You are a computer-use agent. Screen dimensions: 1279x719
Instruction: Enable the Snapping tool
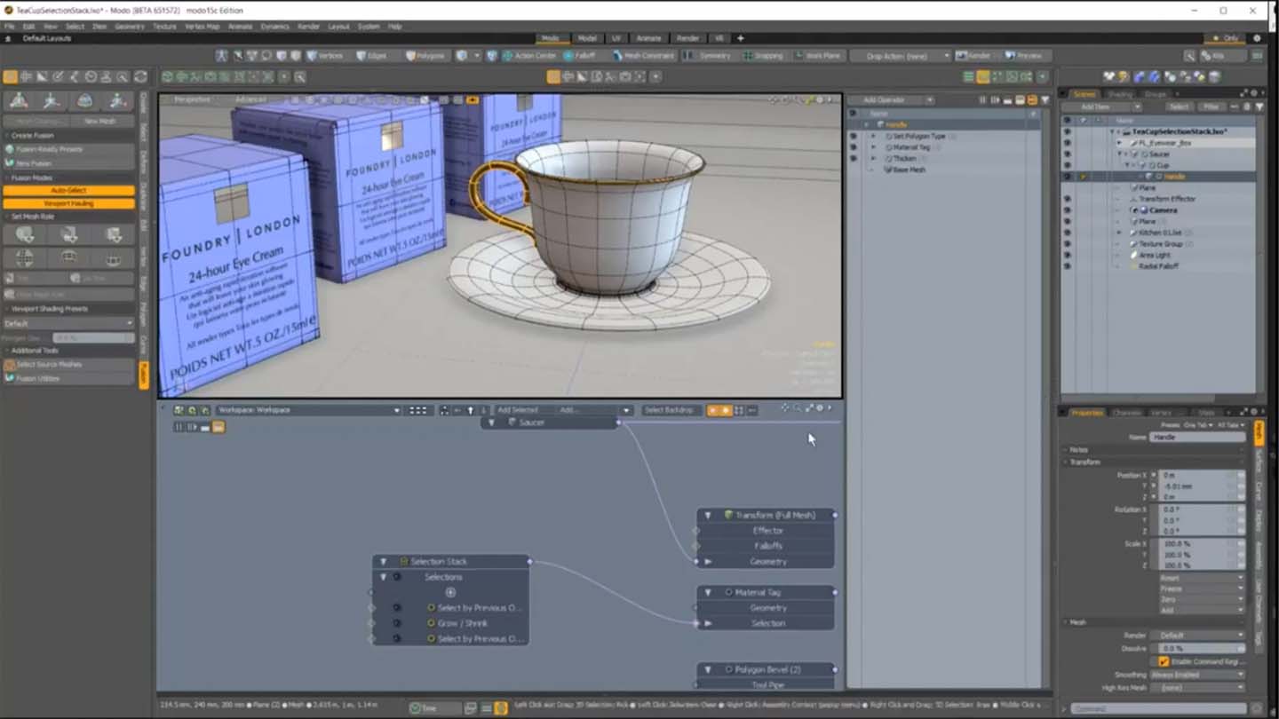(763, 56)
